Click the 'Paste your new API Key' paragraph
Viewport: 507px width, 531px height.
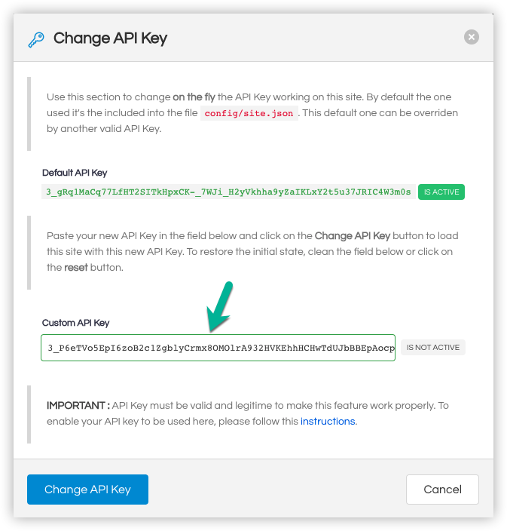point(252,252)
